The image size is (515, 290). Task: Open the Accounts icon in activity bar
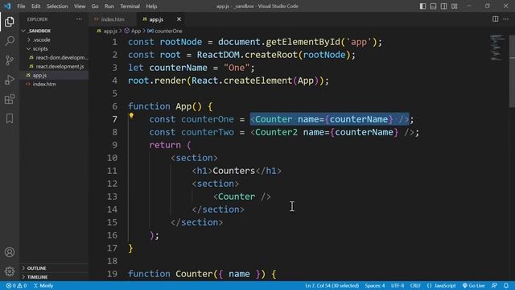pyautogui.click(x=10, y=252)
